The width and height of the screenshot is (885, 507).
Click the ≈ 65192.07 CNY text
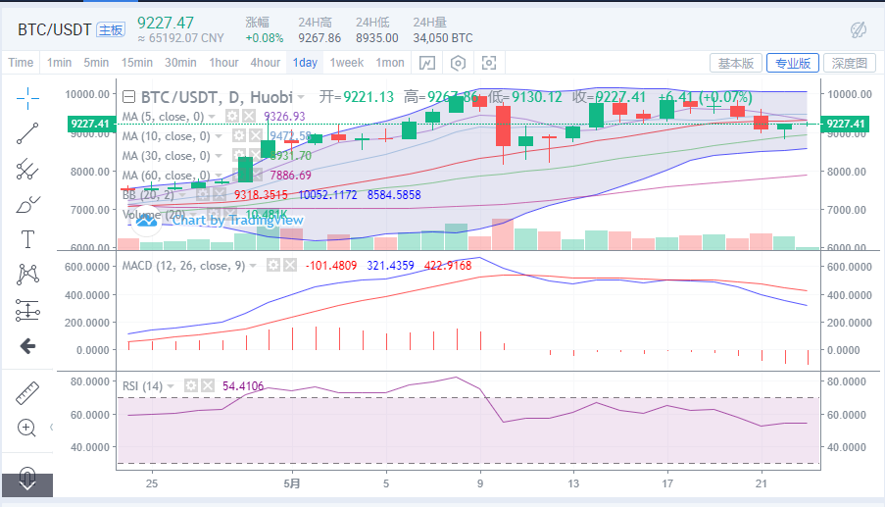(x=180, y=38)
